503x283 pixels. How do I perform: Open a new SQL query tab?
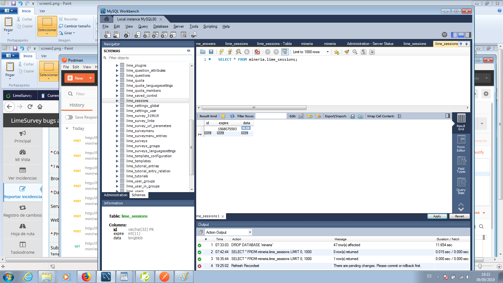tap(108, 35)
